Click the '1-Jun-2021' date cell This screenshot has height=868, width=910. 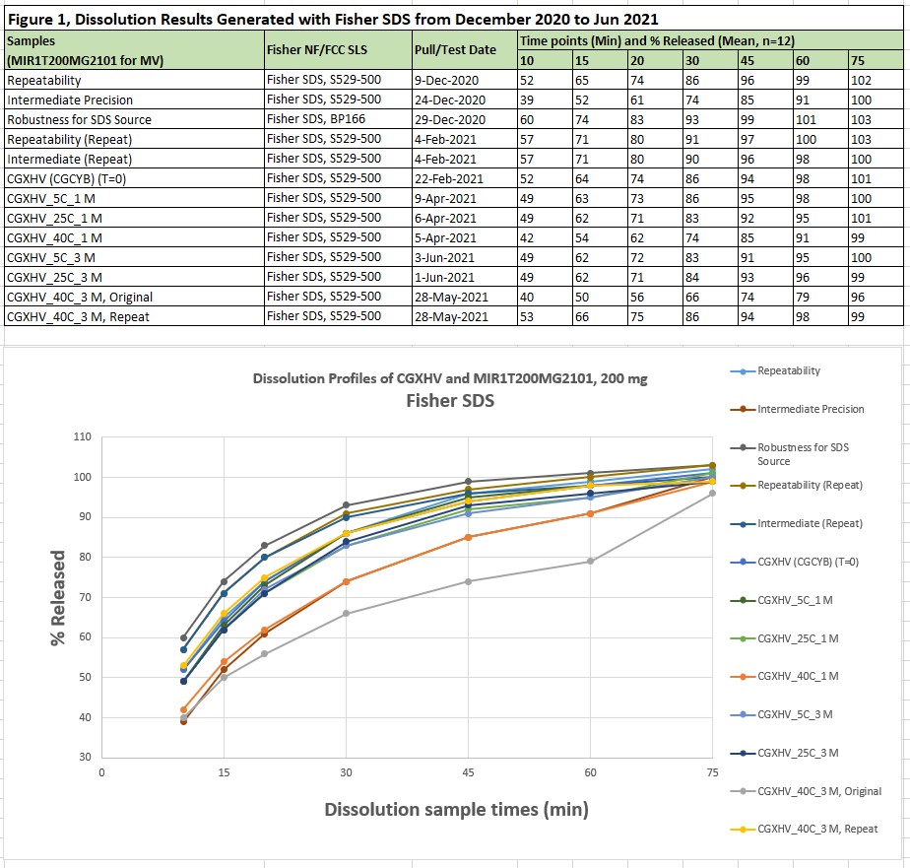tap(464, 278)
